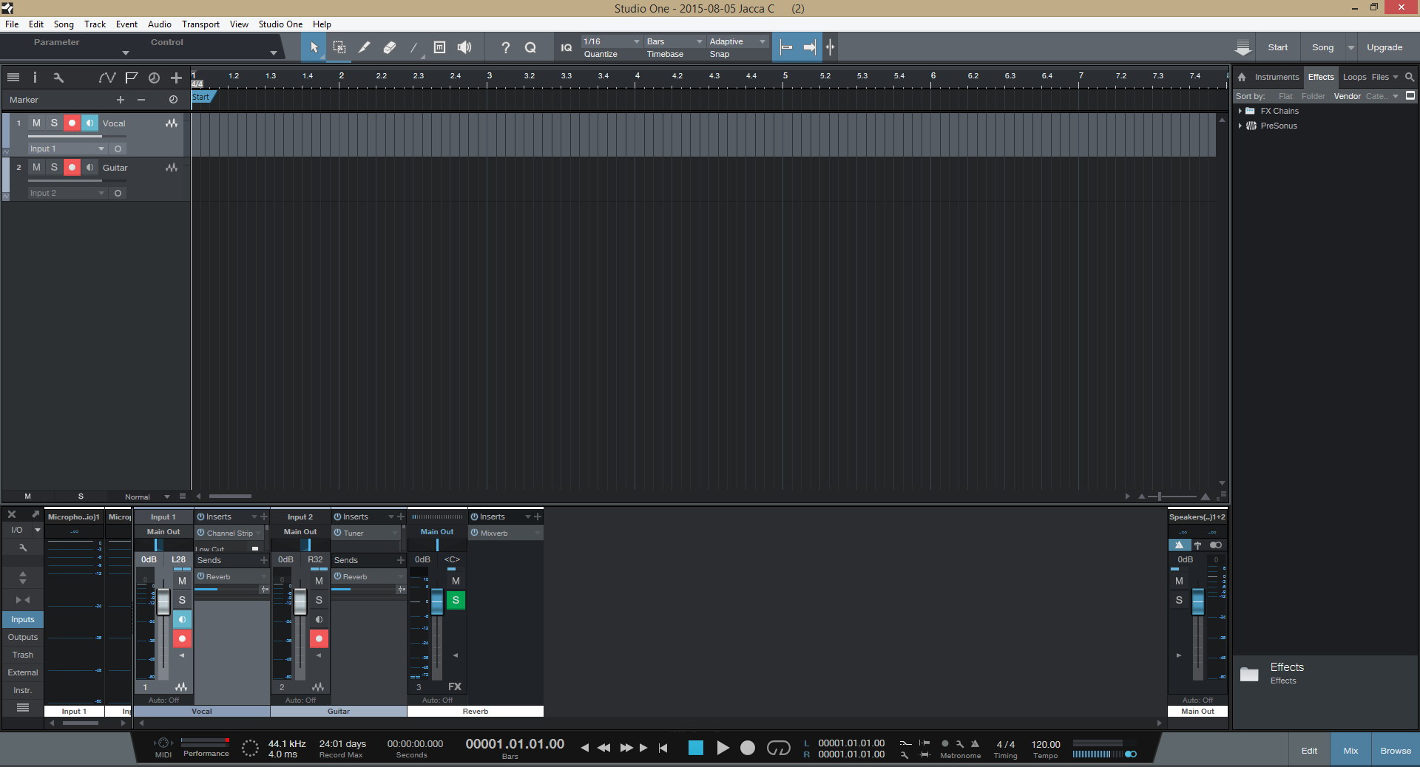Image resolution: width=1420 pixels, height=767 pixels.
Task: Select the Eraser tool
Action: [389, 47]
